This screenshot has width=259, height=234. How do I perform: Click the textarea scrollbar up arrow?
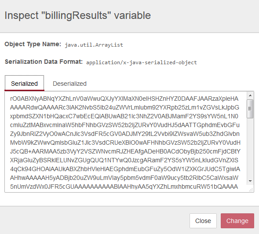tap(250, 95)
